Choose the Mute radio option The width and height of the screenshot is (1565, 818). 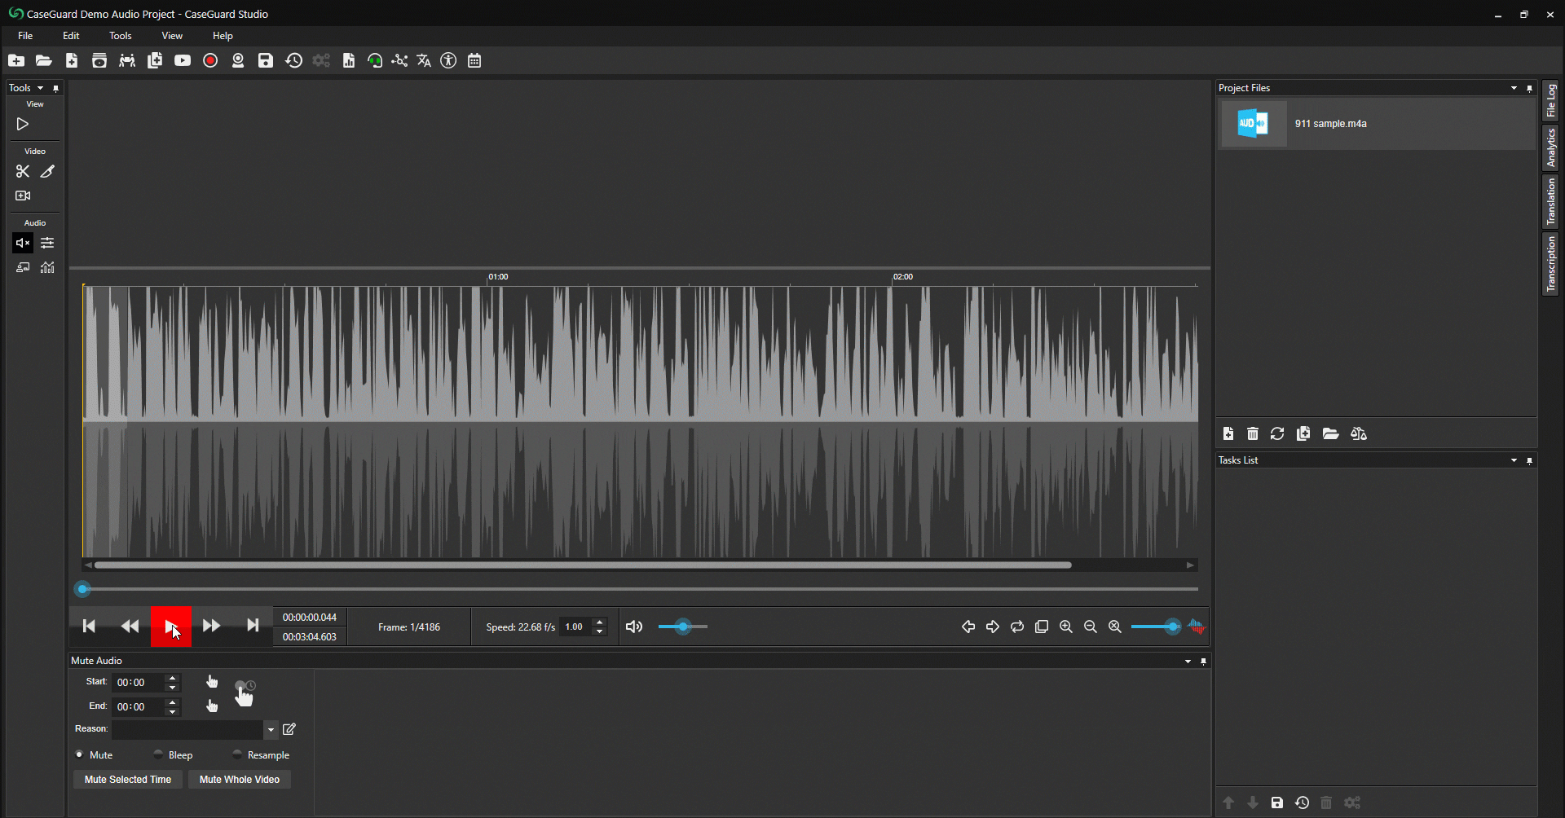pyautogui.click(x=80, y=754)
